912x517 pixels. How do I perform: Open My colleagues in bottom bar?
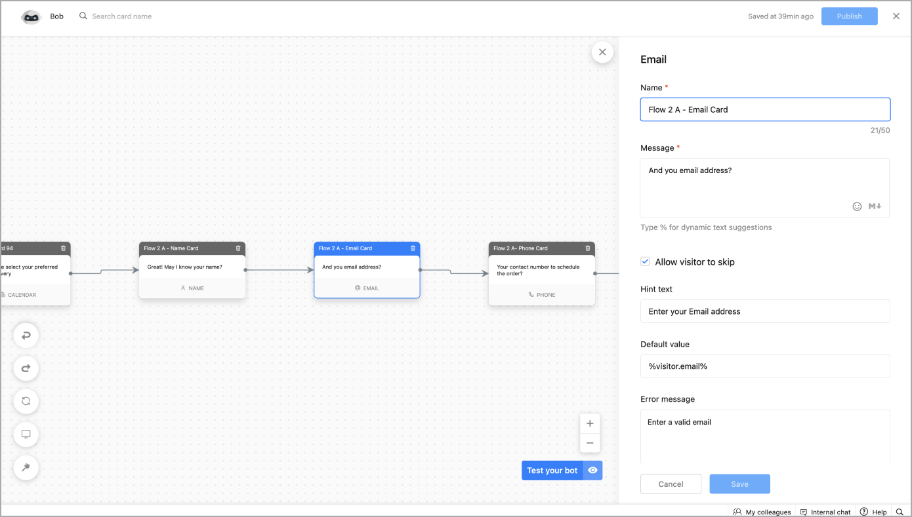coord(762,512)
